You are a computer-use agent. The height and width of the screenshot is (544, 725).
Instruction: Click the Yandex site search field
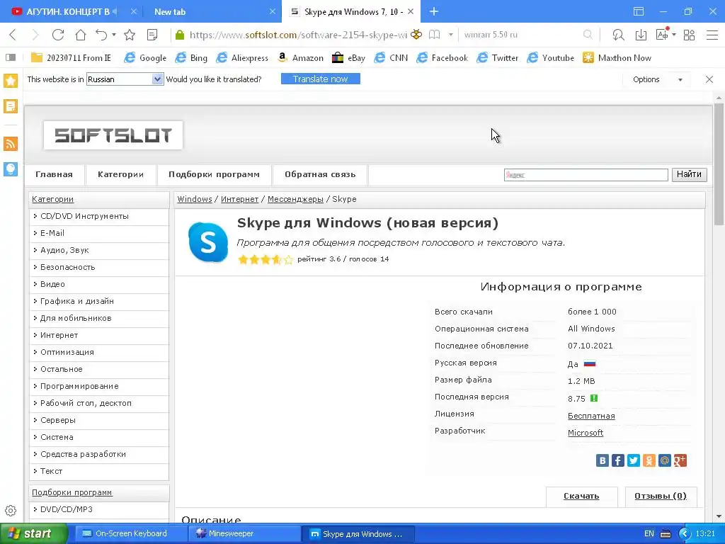586,175
